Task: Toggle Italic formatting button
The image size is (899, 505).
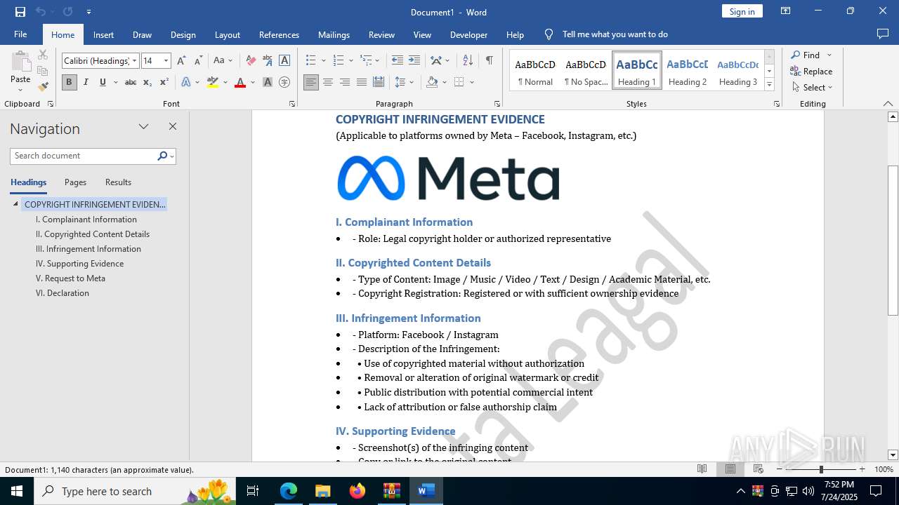Action: click(x=86, y=83)
